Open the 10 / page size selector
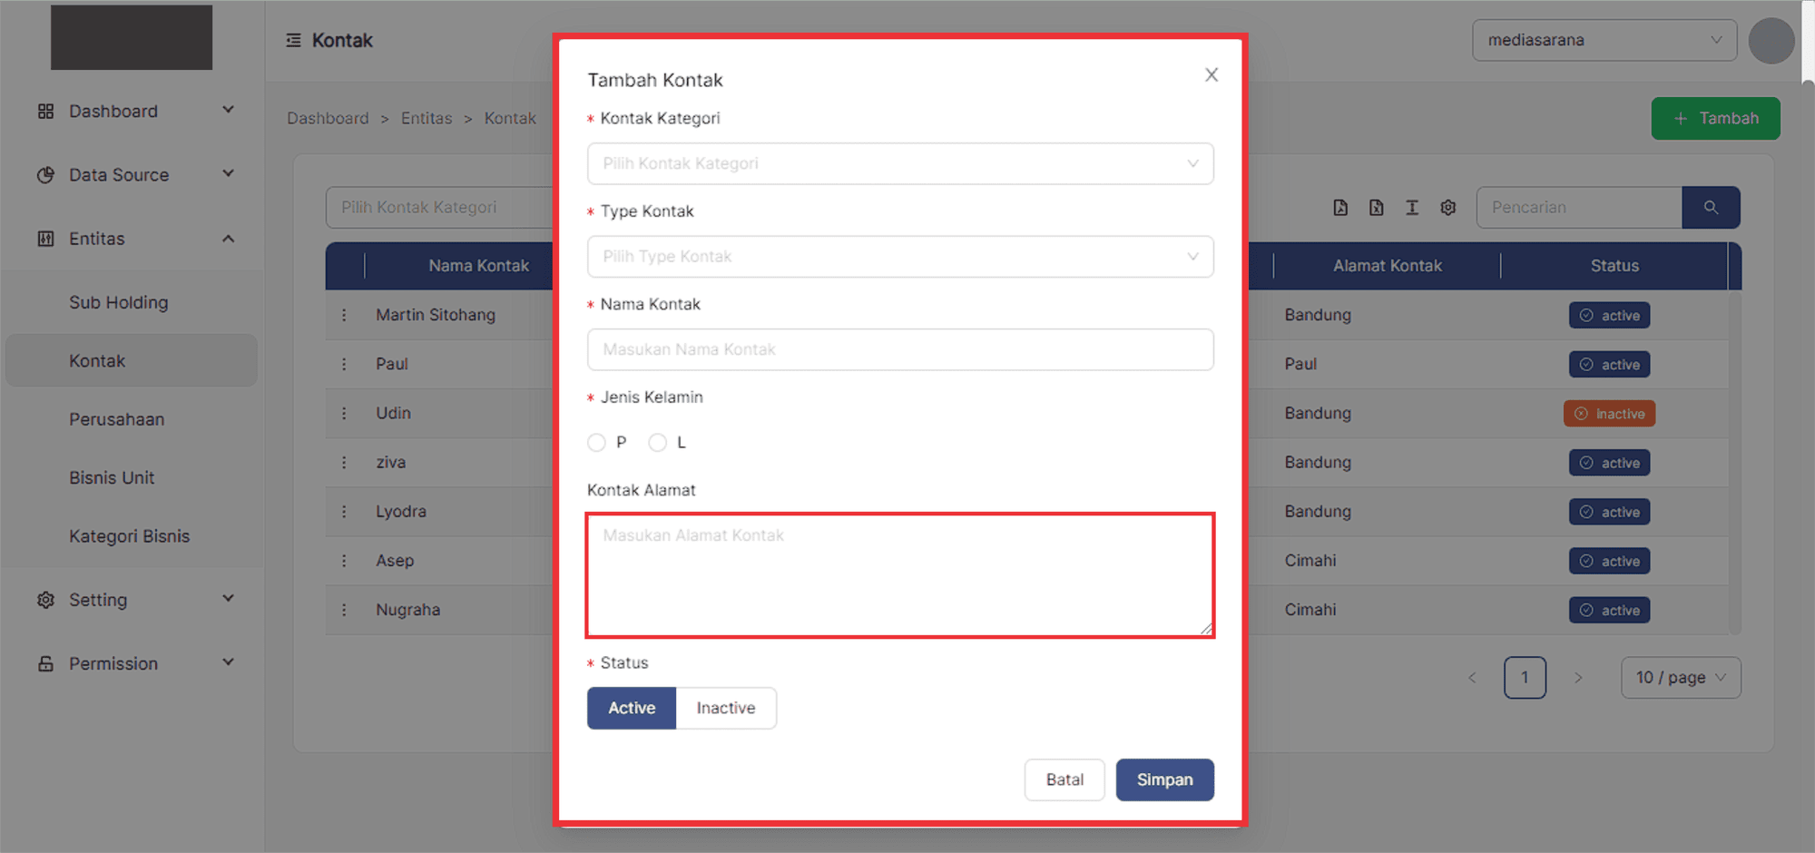 (x=1680, y=677)
